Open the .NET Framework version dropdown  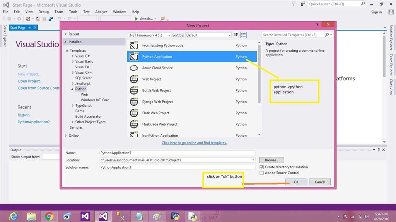tap(150, 35)
